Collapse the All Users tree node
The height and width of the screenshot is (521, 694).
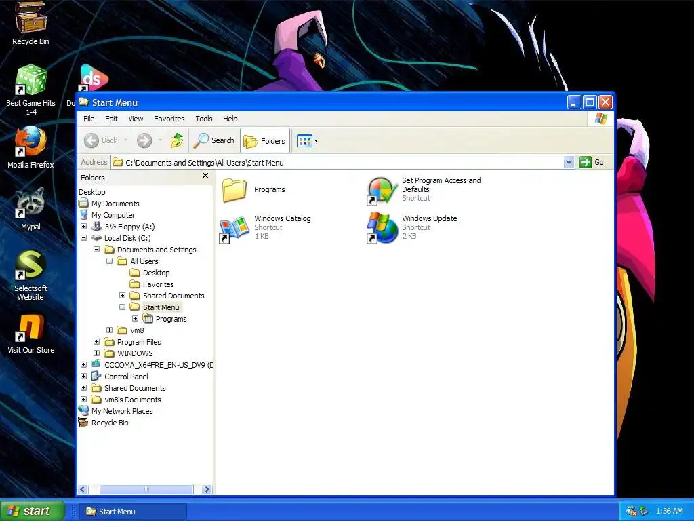(109, 261)
